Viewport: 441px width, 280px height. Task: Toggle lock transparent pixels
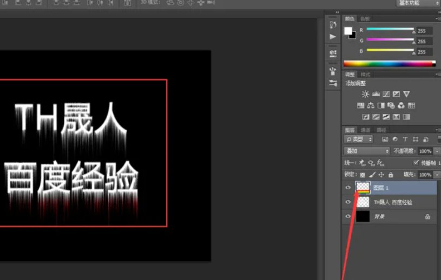[363, 175]
